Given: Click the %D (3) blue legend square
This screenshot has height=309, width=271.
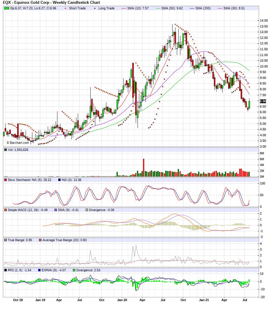Looking at the screenshot, I should coord(59,180).
